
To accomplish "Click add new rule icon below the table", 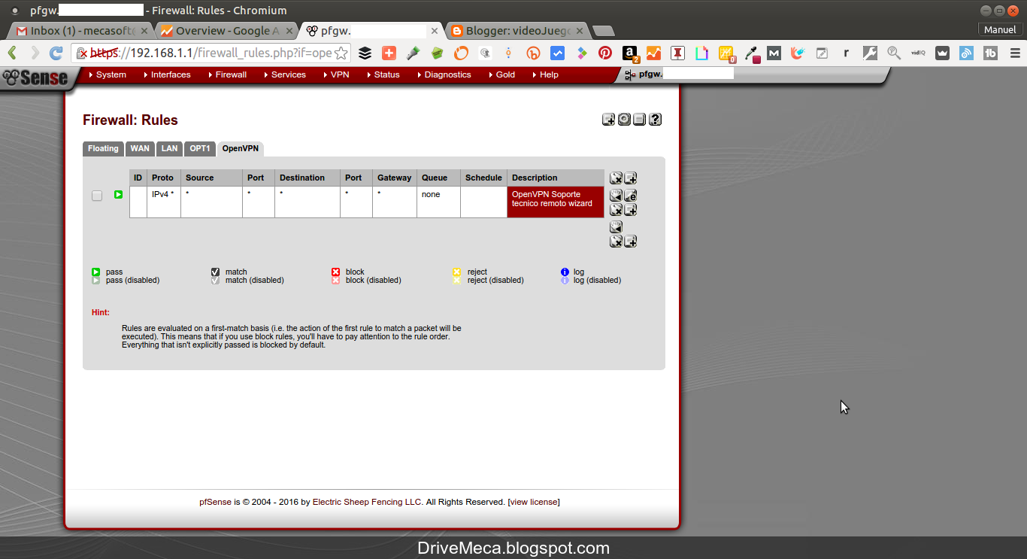I will click(631, 242).
